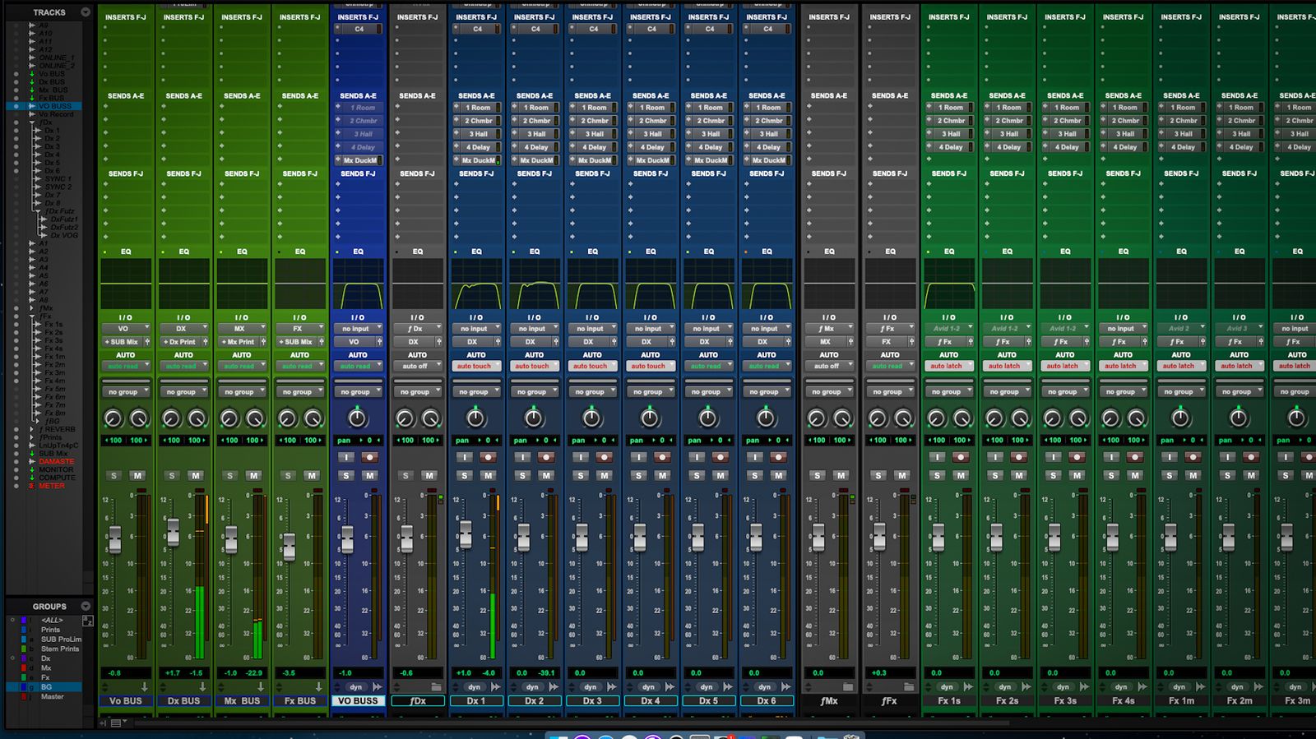Click the pan knob on Dx 4
The image size is (1316, 739).
(650, 418)
